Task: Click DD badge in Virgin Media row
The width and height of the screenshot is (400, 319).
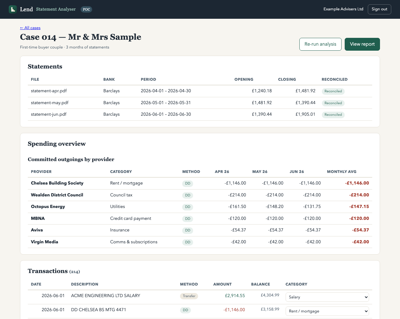Action: click(187, 242)
